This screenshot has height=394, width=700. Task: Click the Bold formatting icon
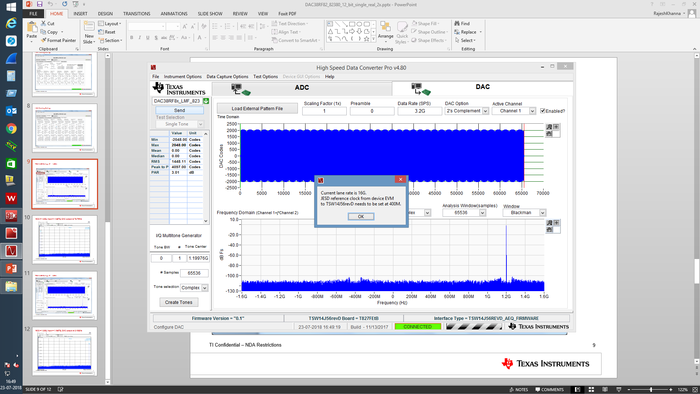132,38
